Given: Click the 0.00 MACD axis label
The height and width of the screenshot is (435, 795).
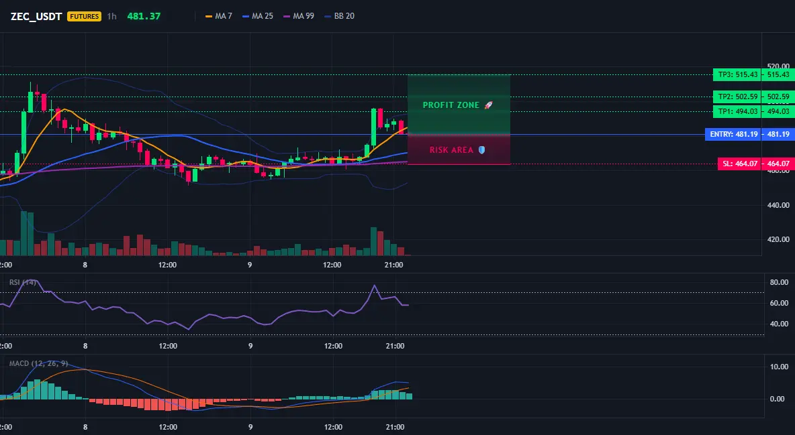Looking at the screenshot, I should tap(778, 399).
